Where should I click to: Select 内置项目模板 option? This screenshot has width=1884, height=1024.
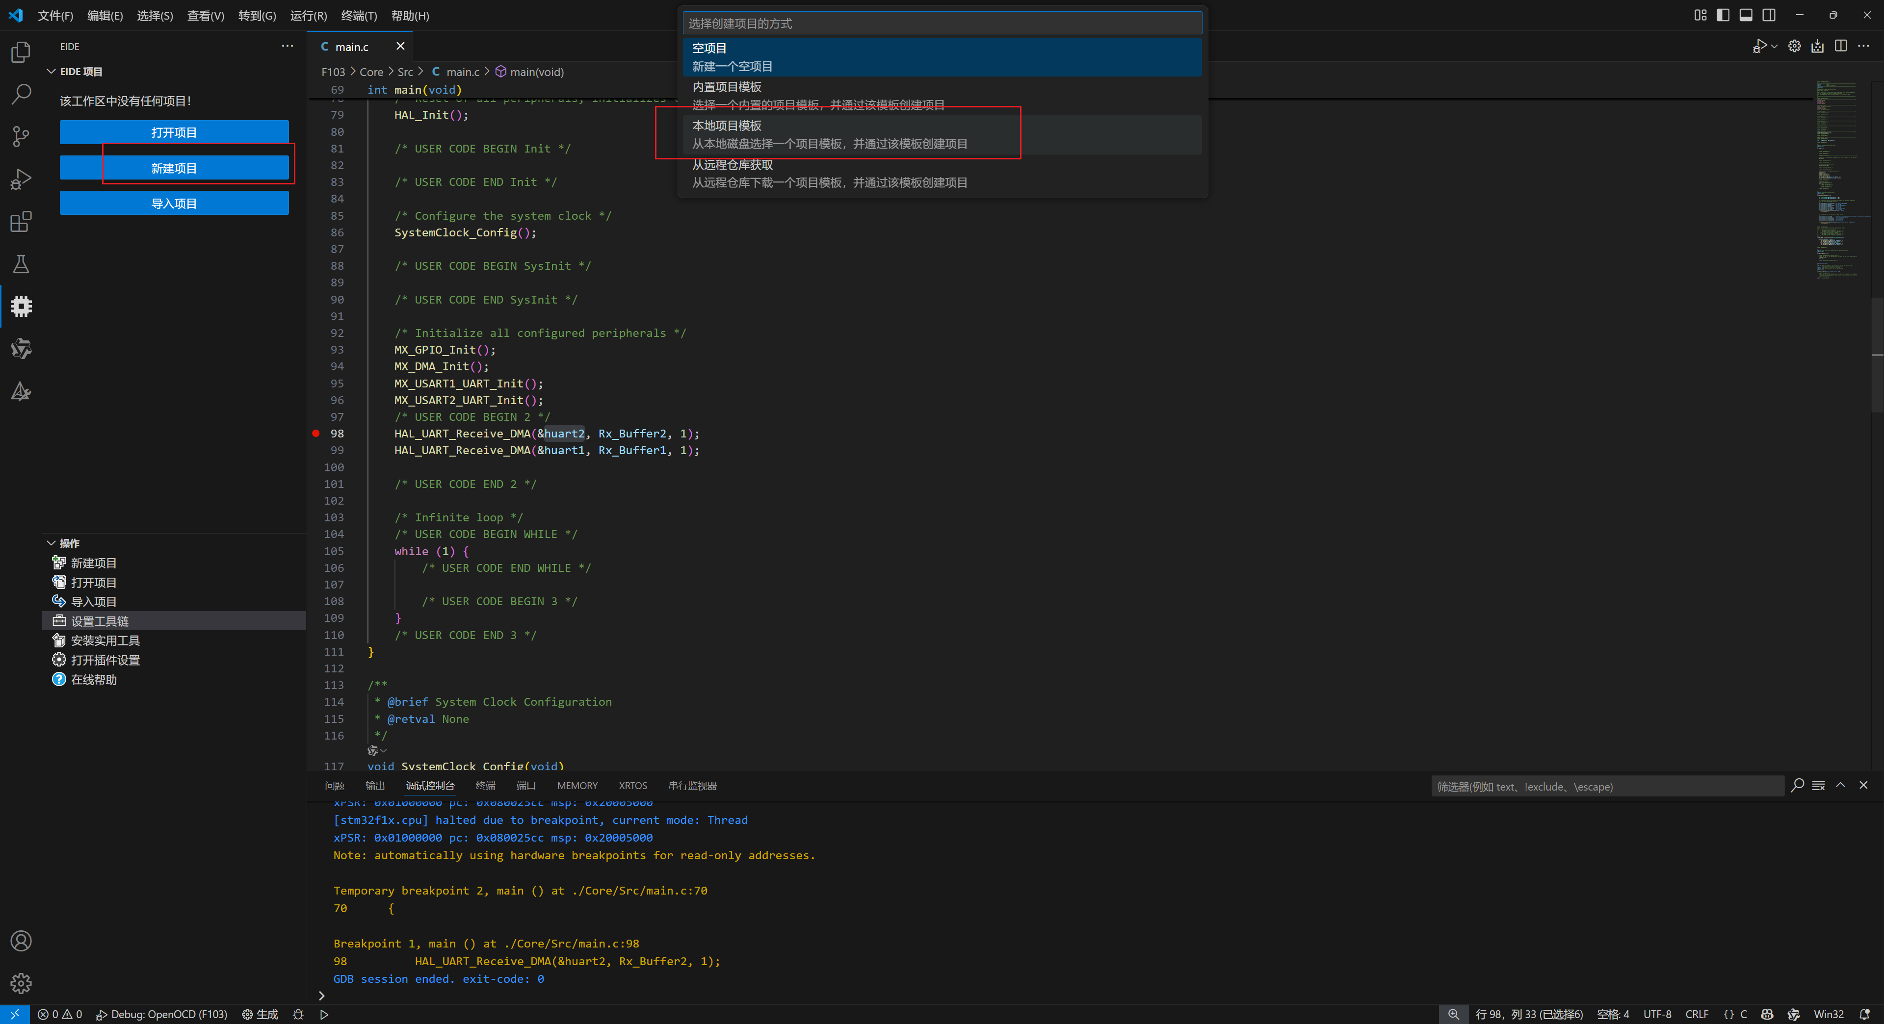tap(942, 96)
